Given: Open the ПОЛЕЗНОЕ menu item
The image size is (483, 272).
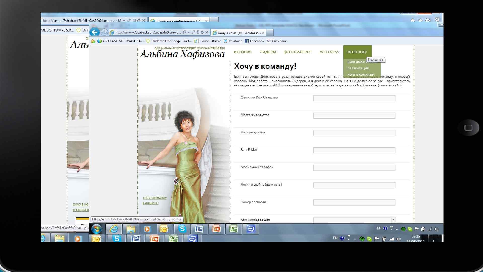Looking at the screenshot, I should (x=357, y=52).
